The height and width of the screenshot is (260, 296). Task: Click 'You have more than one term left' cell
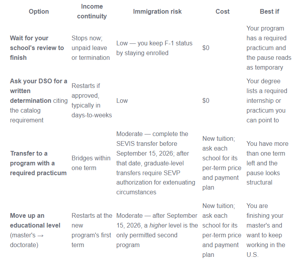coord(267,163)
